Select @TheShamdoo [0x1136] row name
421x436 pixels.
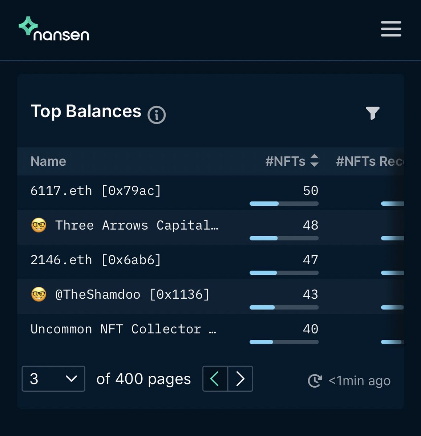(133, 294)
